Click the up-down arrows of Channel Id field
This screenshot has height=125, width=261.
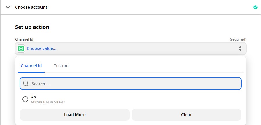pyautogui.click(x=240, y=48)
